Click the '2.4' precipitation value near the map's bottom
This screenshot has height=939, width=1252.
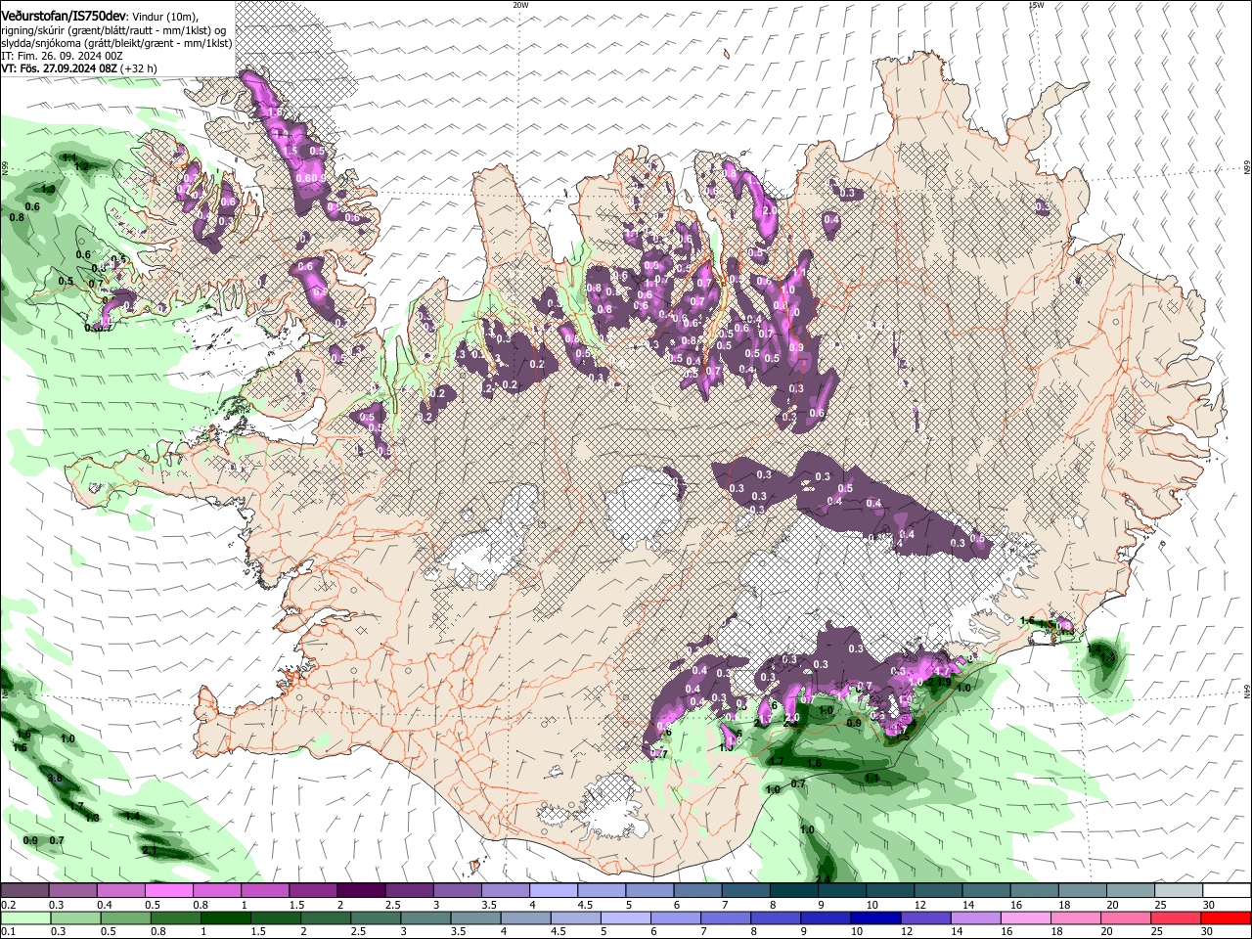point(823,877)
